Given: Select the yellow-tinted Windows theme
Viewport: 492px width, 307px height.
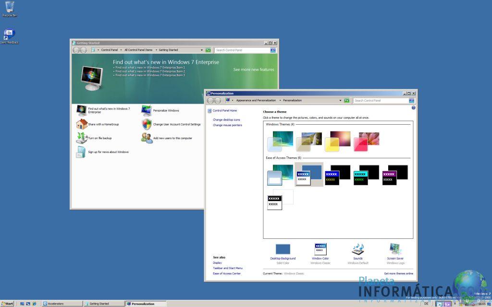Looking at the screenshot, I should pyautogui.click(x=338, y=142).
